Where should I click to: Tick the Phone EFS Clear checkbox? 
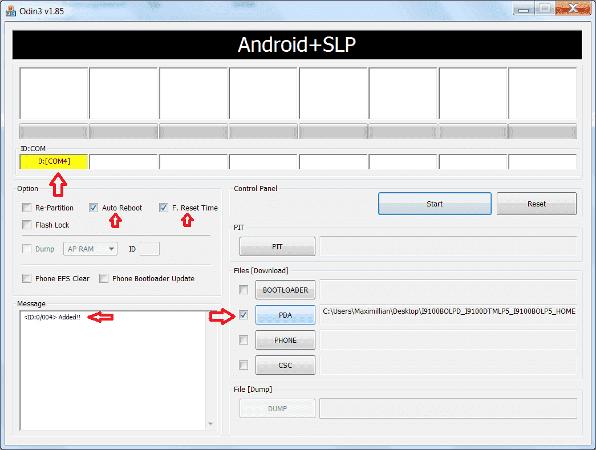pyautogui.click(x=26, y=278)
